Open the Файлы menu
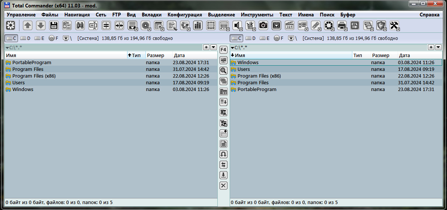The image size is (447, 210). click(x=50, y=15)
